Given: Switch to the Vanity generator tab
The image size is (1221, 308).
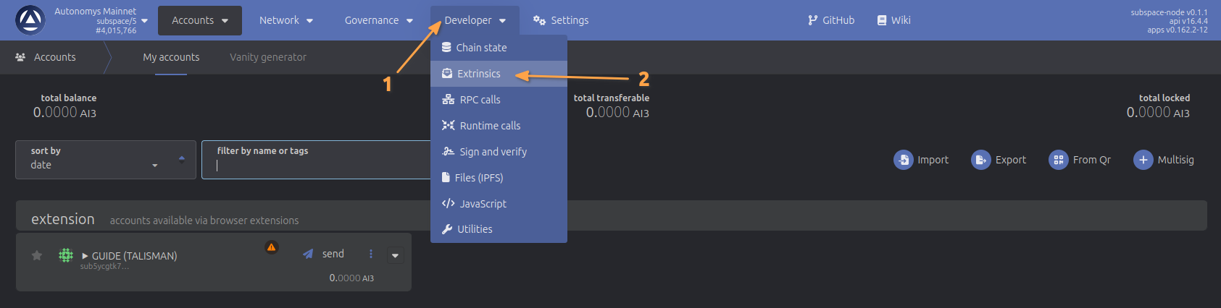Looking at the screenshot, I should point(268,57).
